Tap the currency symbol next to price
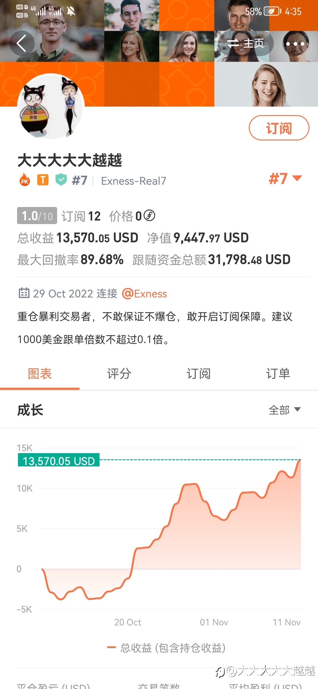This screenshot has height=689, width=318. 150,216
